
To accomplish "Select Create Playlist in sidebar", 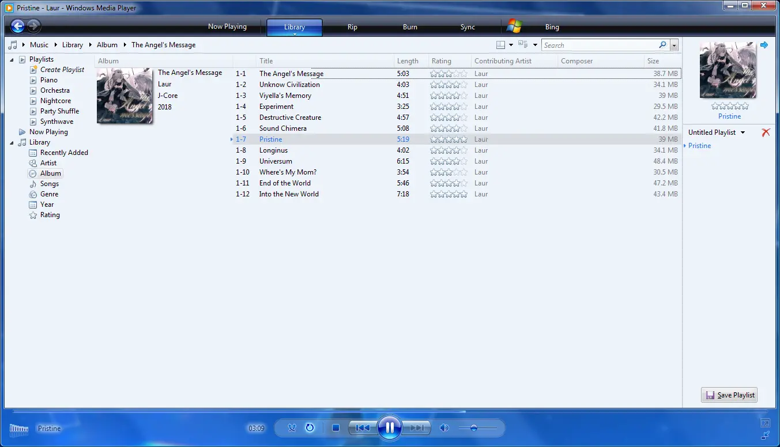I will click(x=62, y=70).
